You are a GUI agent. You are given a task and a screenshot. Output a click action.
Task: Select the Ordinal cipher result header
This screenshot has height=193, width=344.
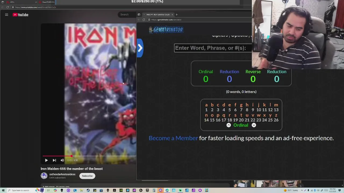pyautogui.click(x=206, y=72)
